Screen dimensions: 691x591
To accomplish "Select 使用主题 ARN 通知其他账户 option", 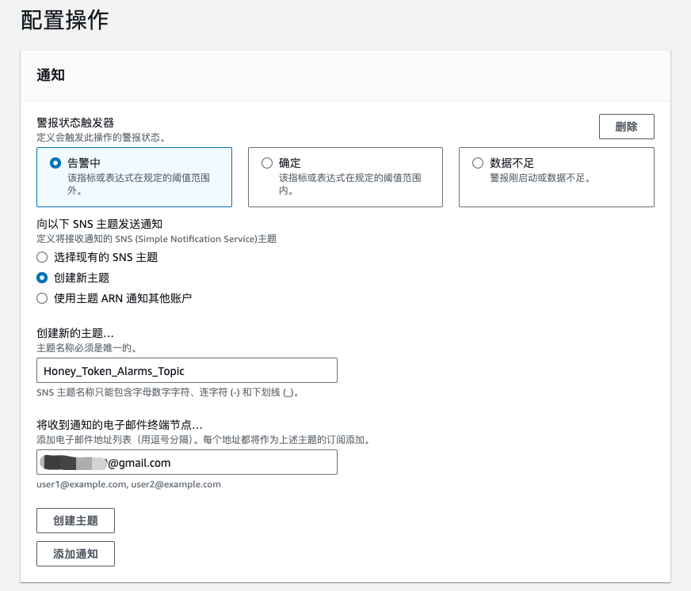I will (43, 298).
